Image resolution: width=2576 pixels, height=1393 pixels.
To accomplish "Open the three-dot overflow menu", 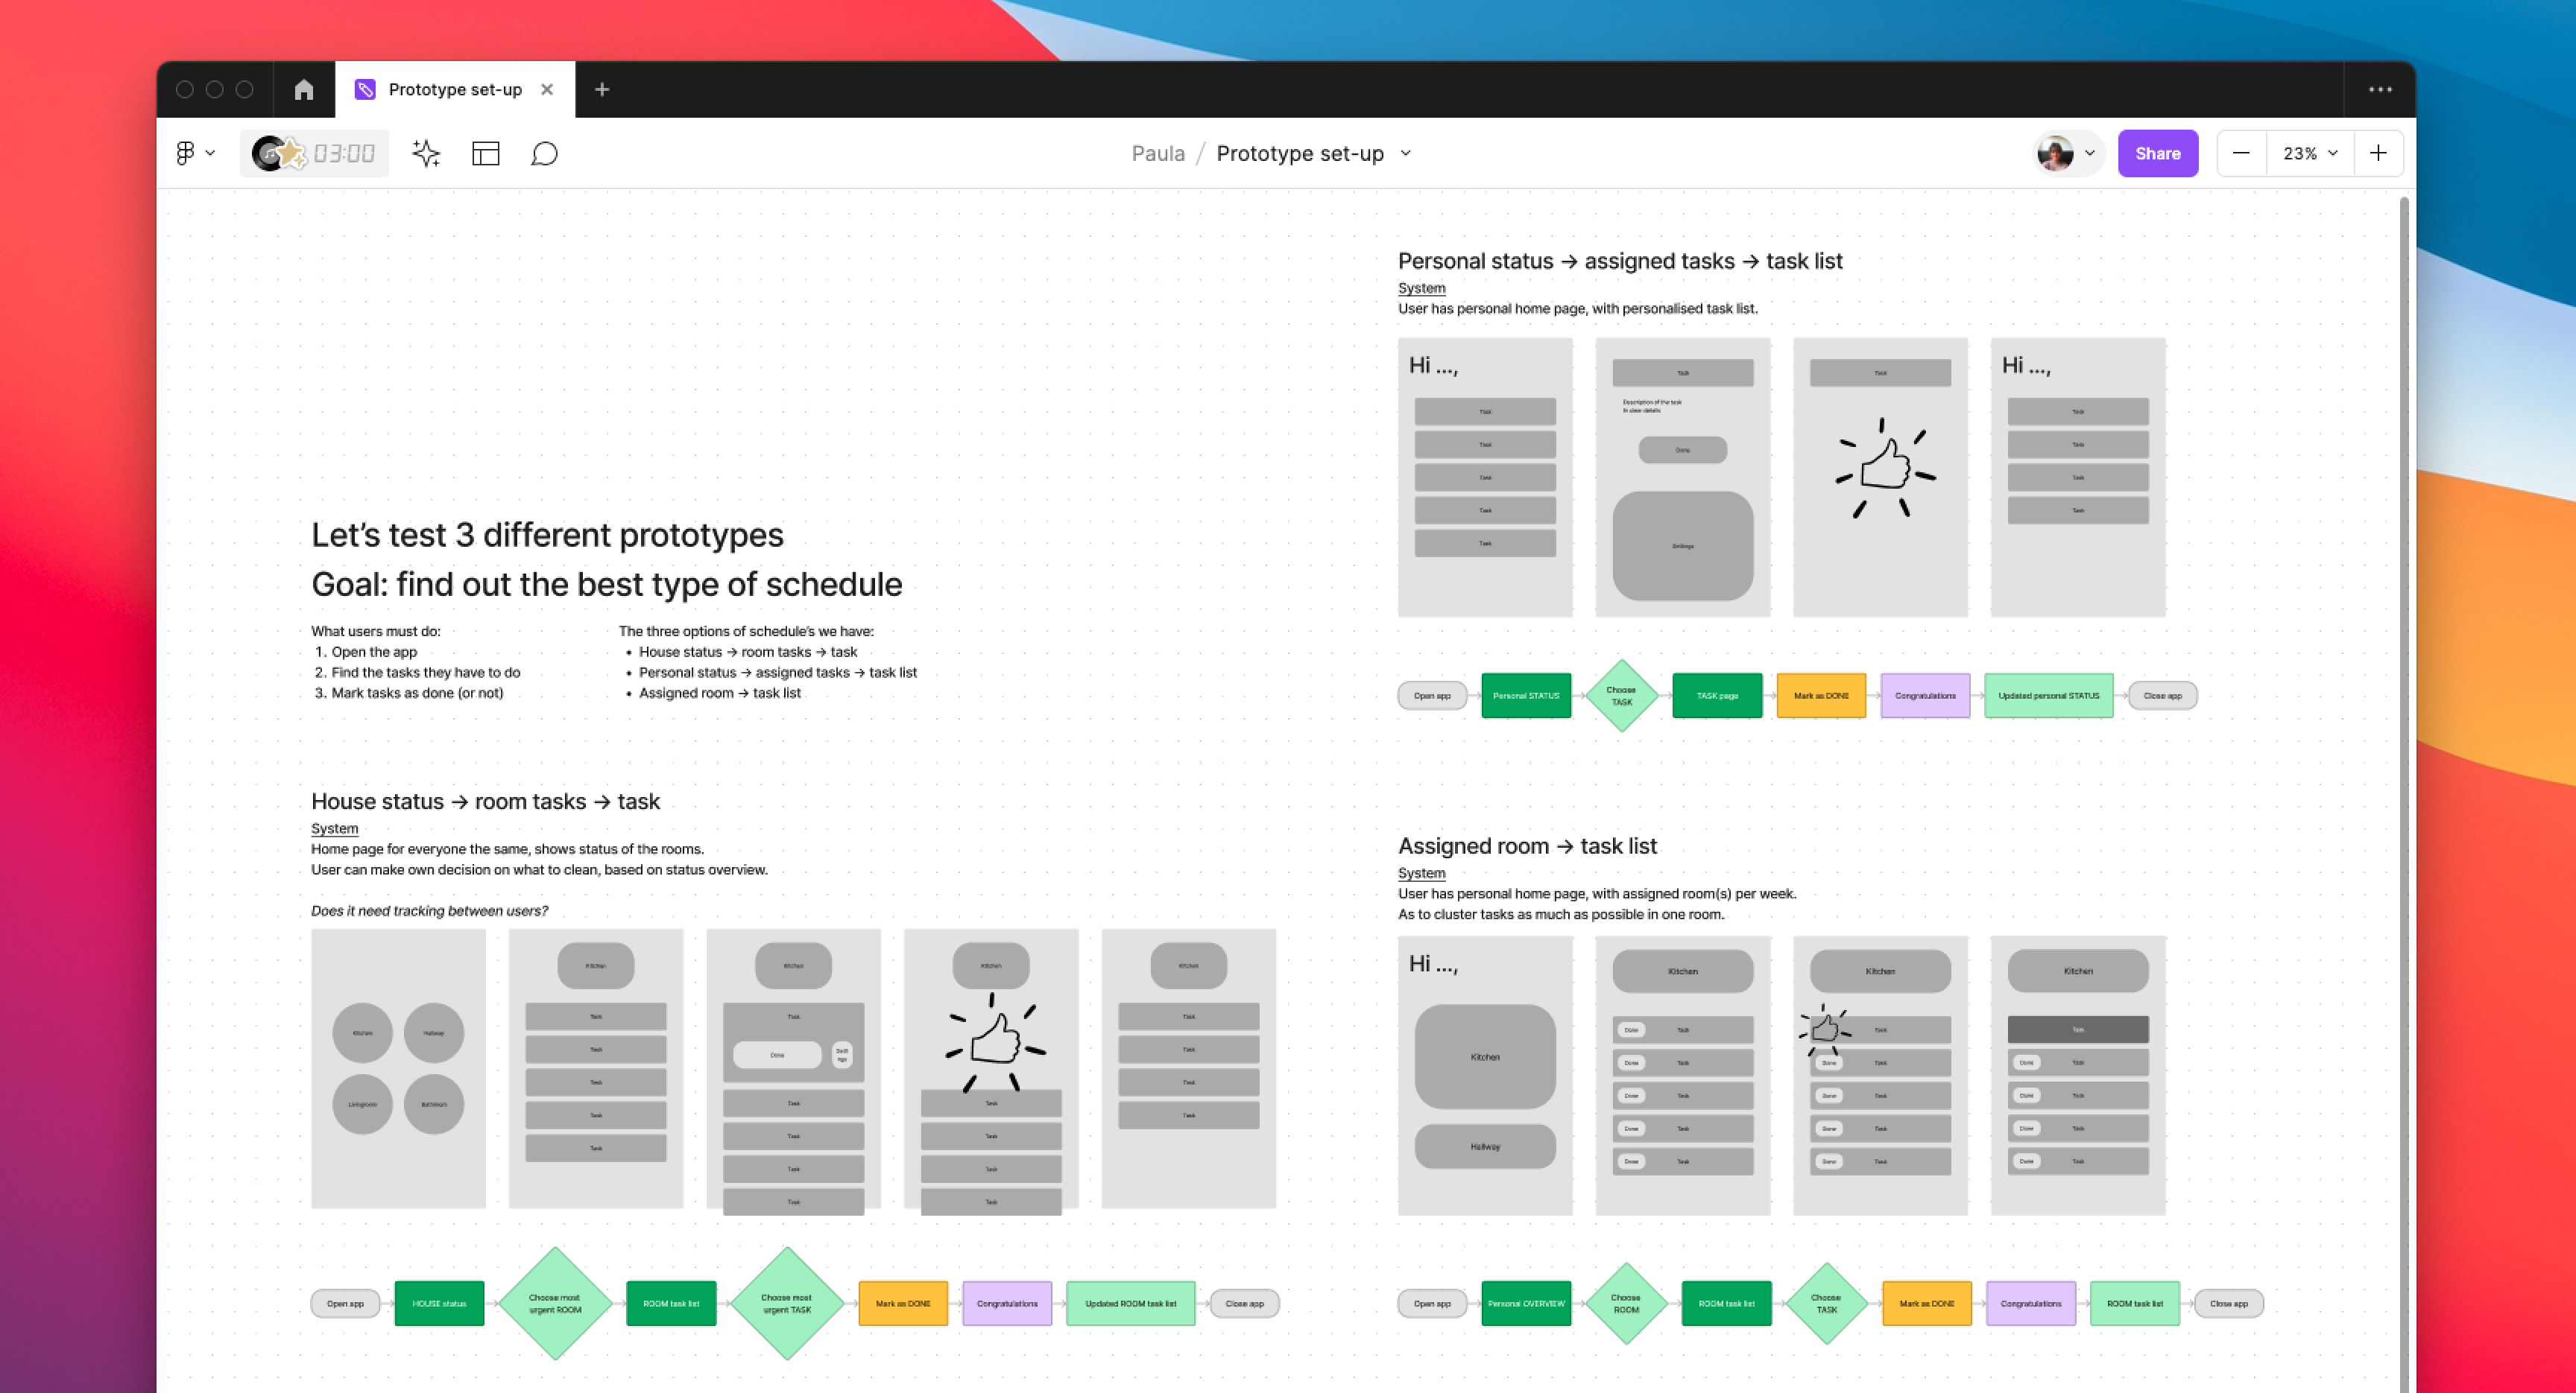I will [x=2380, y=90].
